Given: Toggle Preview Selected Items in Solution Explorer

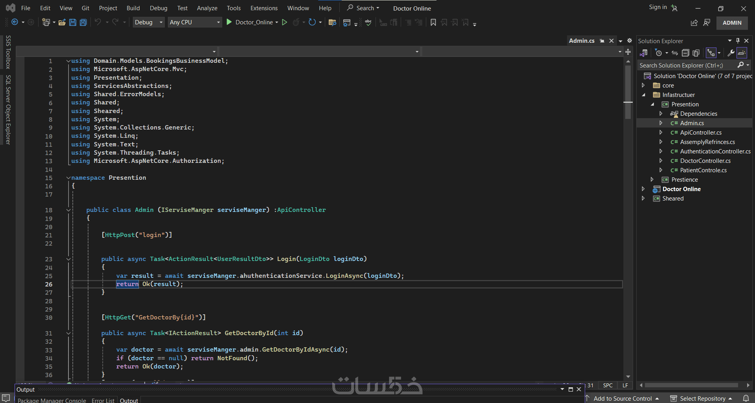Looking at the screenshot, I should coord(742,53).
